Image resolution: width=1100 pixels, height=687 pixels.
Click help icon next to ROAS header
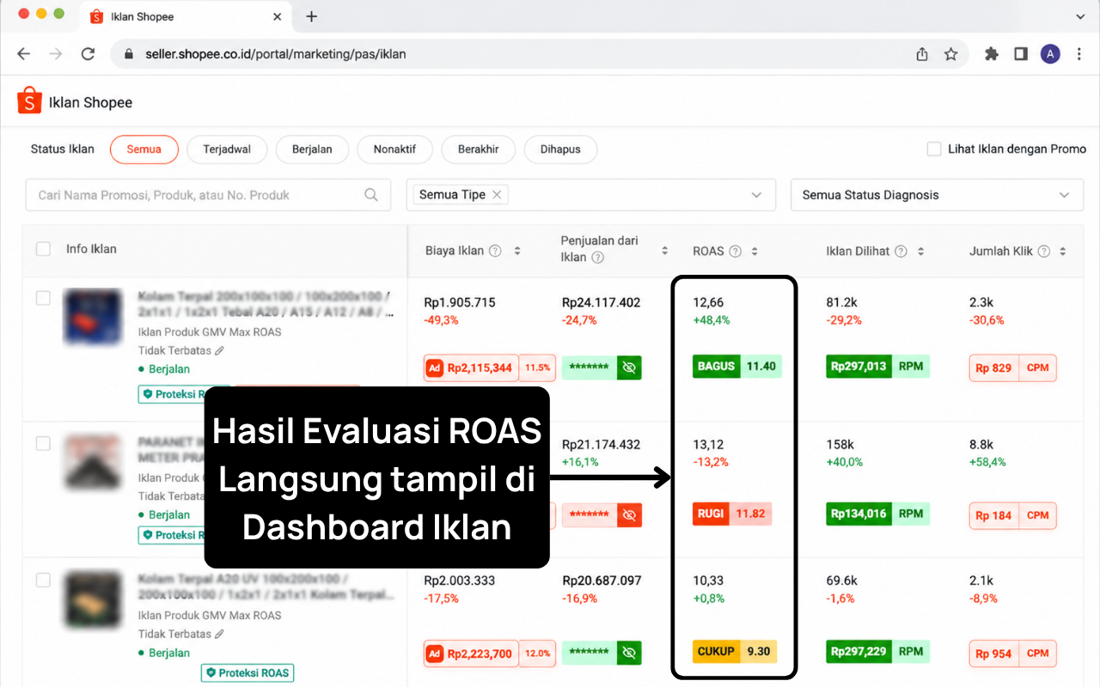tap(735, 252)
